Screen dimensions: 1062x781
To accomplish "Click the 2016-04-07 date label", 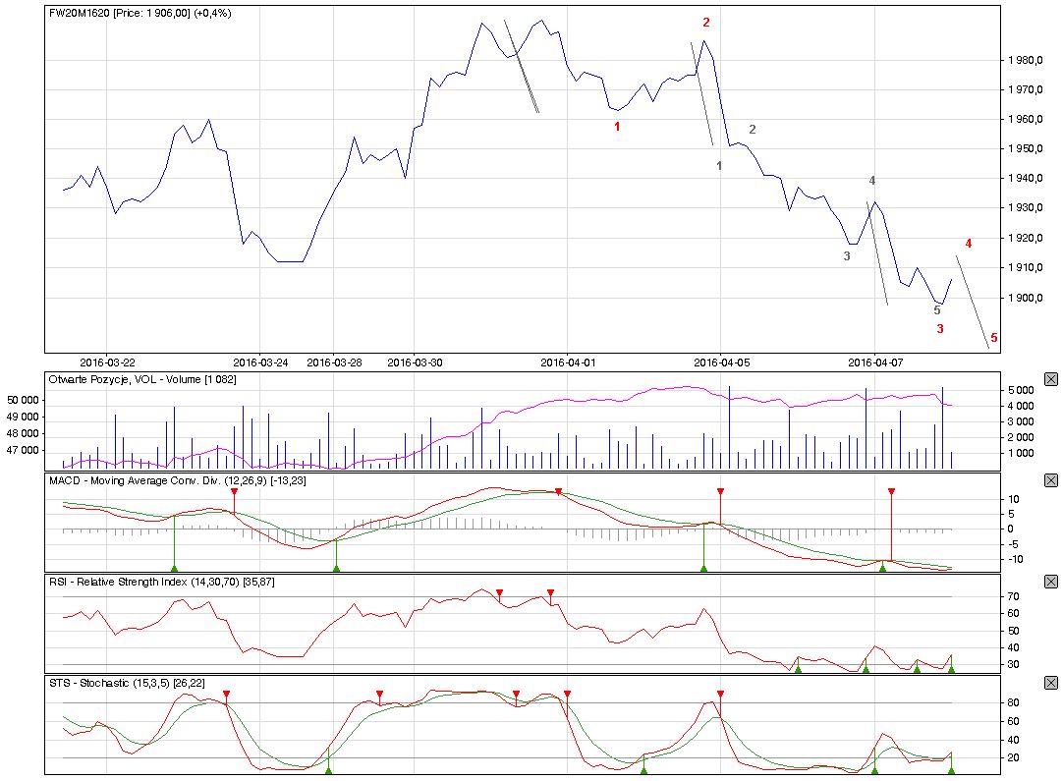I will click(875, 363).
